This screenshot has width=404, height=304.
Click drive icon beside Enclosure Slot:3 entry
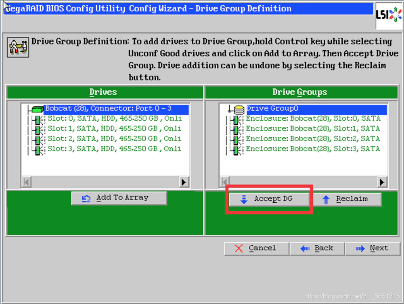pos(237,150)
